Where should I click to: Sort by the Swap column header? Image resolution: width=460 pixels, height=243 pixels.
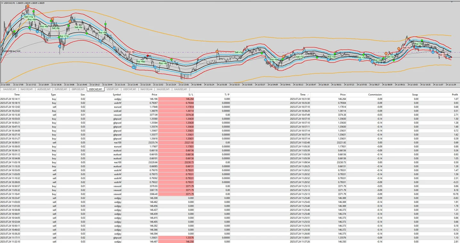415,95
